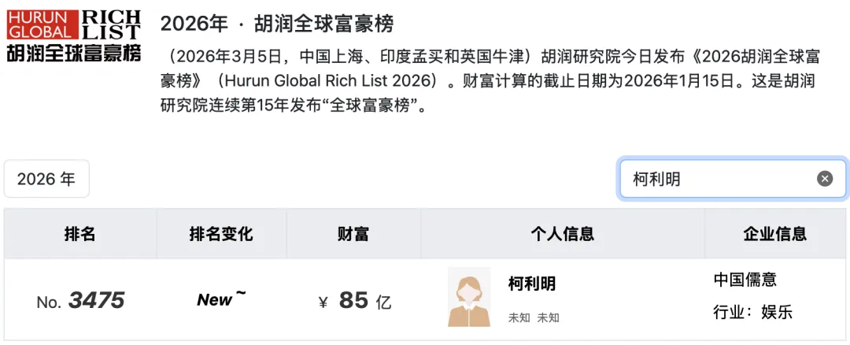The height and width of the screenshot is (345, 850).
Task: Click the 行业：娱乐 industry label
Action: [752, 312]
